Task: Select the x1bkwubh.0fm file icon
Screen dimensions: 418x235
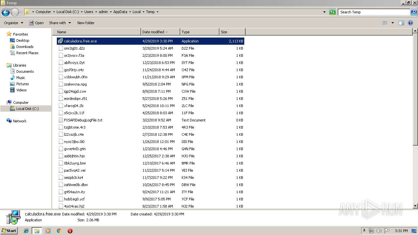Action: click(x=60, y=77)
